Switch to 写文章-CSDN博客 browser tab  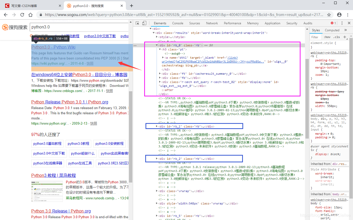point(32,6)
